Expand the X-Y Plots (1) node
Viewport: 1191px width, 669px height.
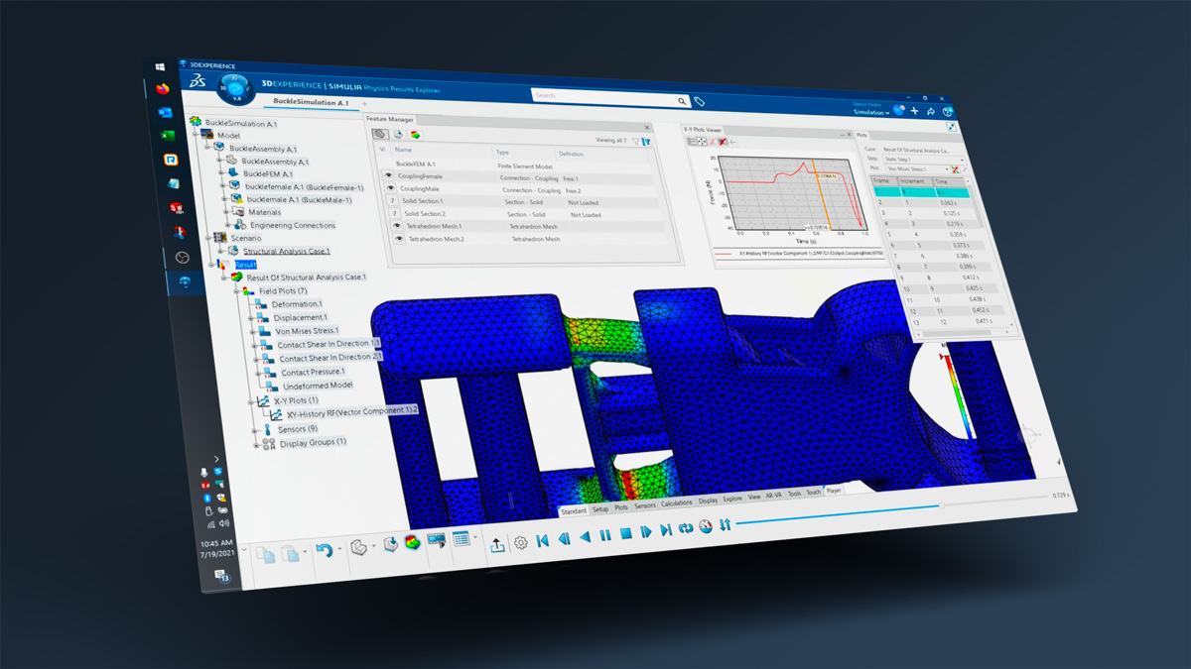point(250,401)
